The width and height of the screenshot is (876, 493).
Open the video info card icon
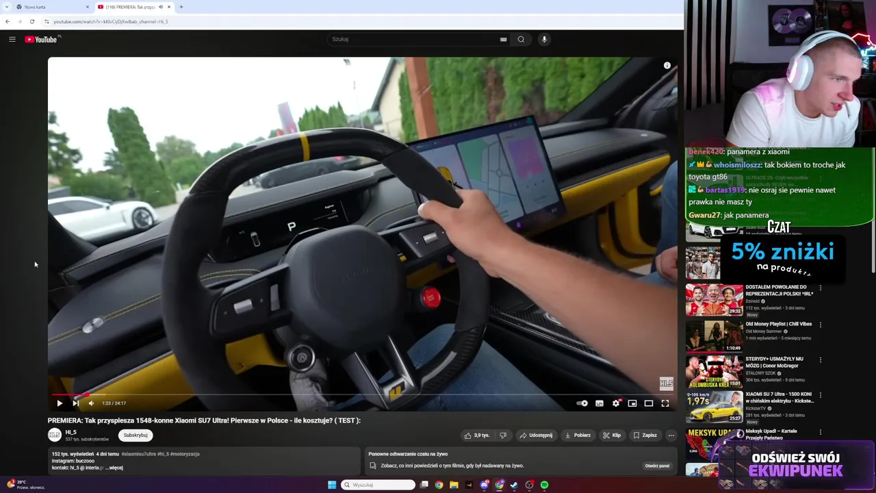click(x=667, y=66)
